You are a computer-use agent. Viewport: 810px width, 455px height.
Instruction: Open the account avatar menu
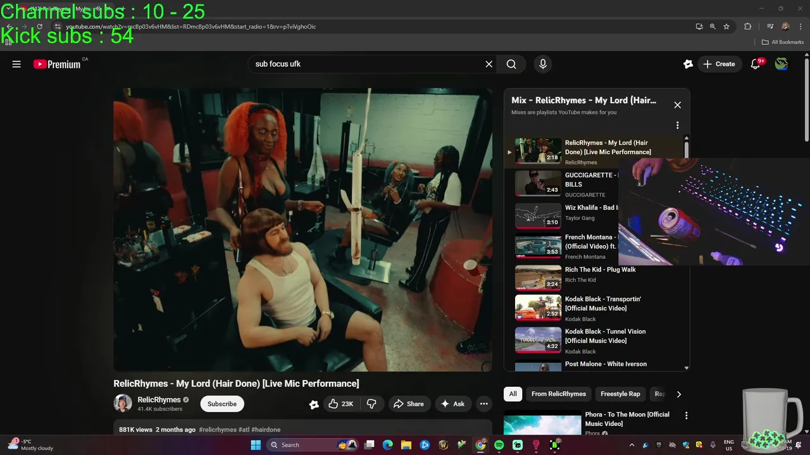782,64
